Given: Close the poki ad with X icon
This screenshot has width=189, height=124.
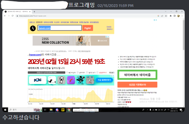Looking at the screenshot, I should [113, 76].
